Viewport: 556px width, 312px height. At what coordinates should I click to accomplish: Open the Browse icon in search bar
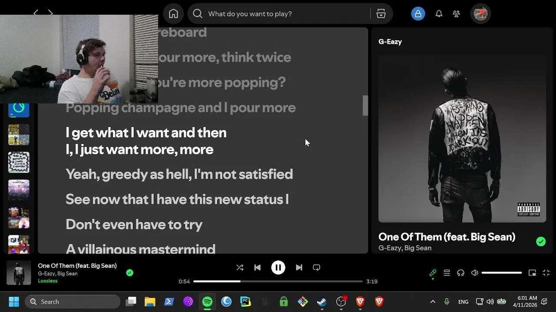381,14
